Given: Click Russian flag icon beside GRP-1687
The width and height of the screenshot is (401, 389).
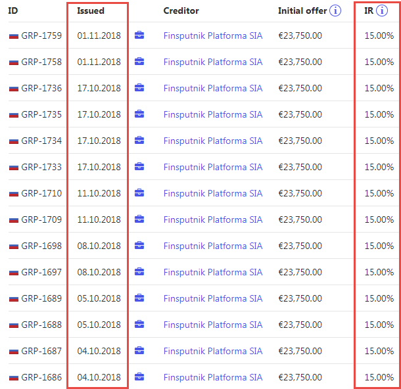Looking at the screenshot, I should coord(14,352).
